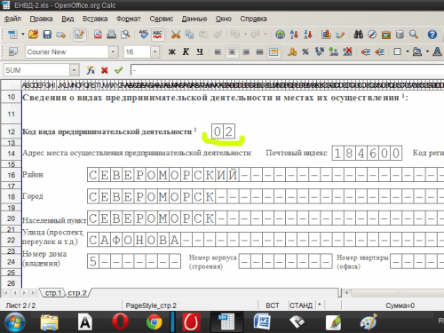The image size is (444, 333).
Task: Click the Open file folder icon
Action: click(33, 35)
